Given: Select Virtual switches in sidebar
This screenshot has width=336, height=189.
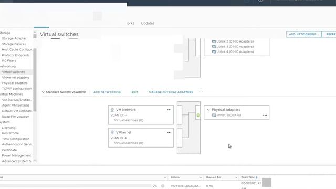Looking at the screenshot, I should pos(13,72).
